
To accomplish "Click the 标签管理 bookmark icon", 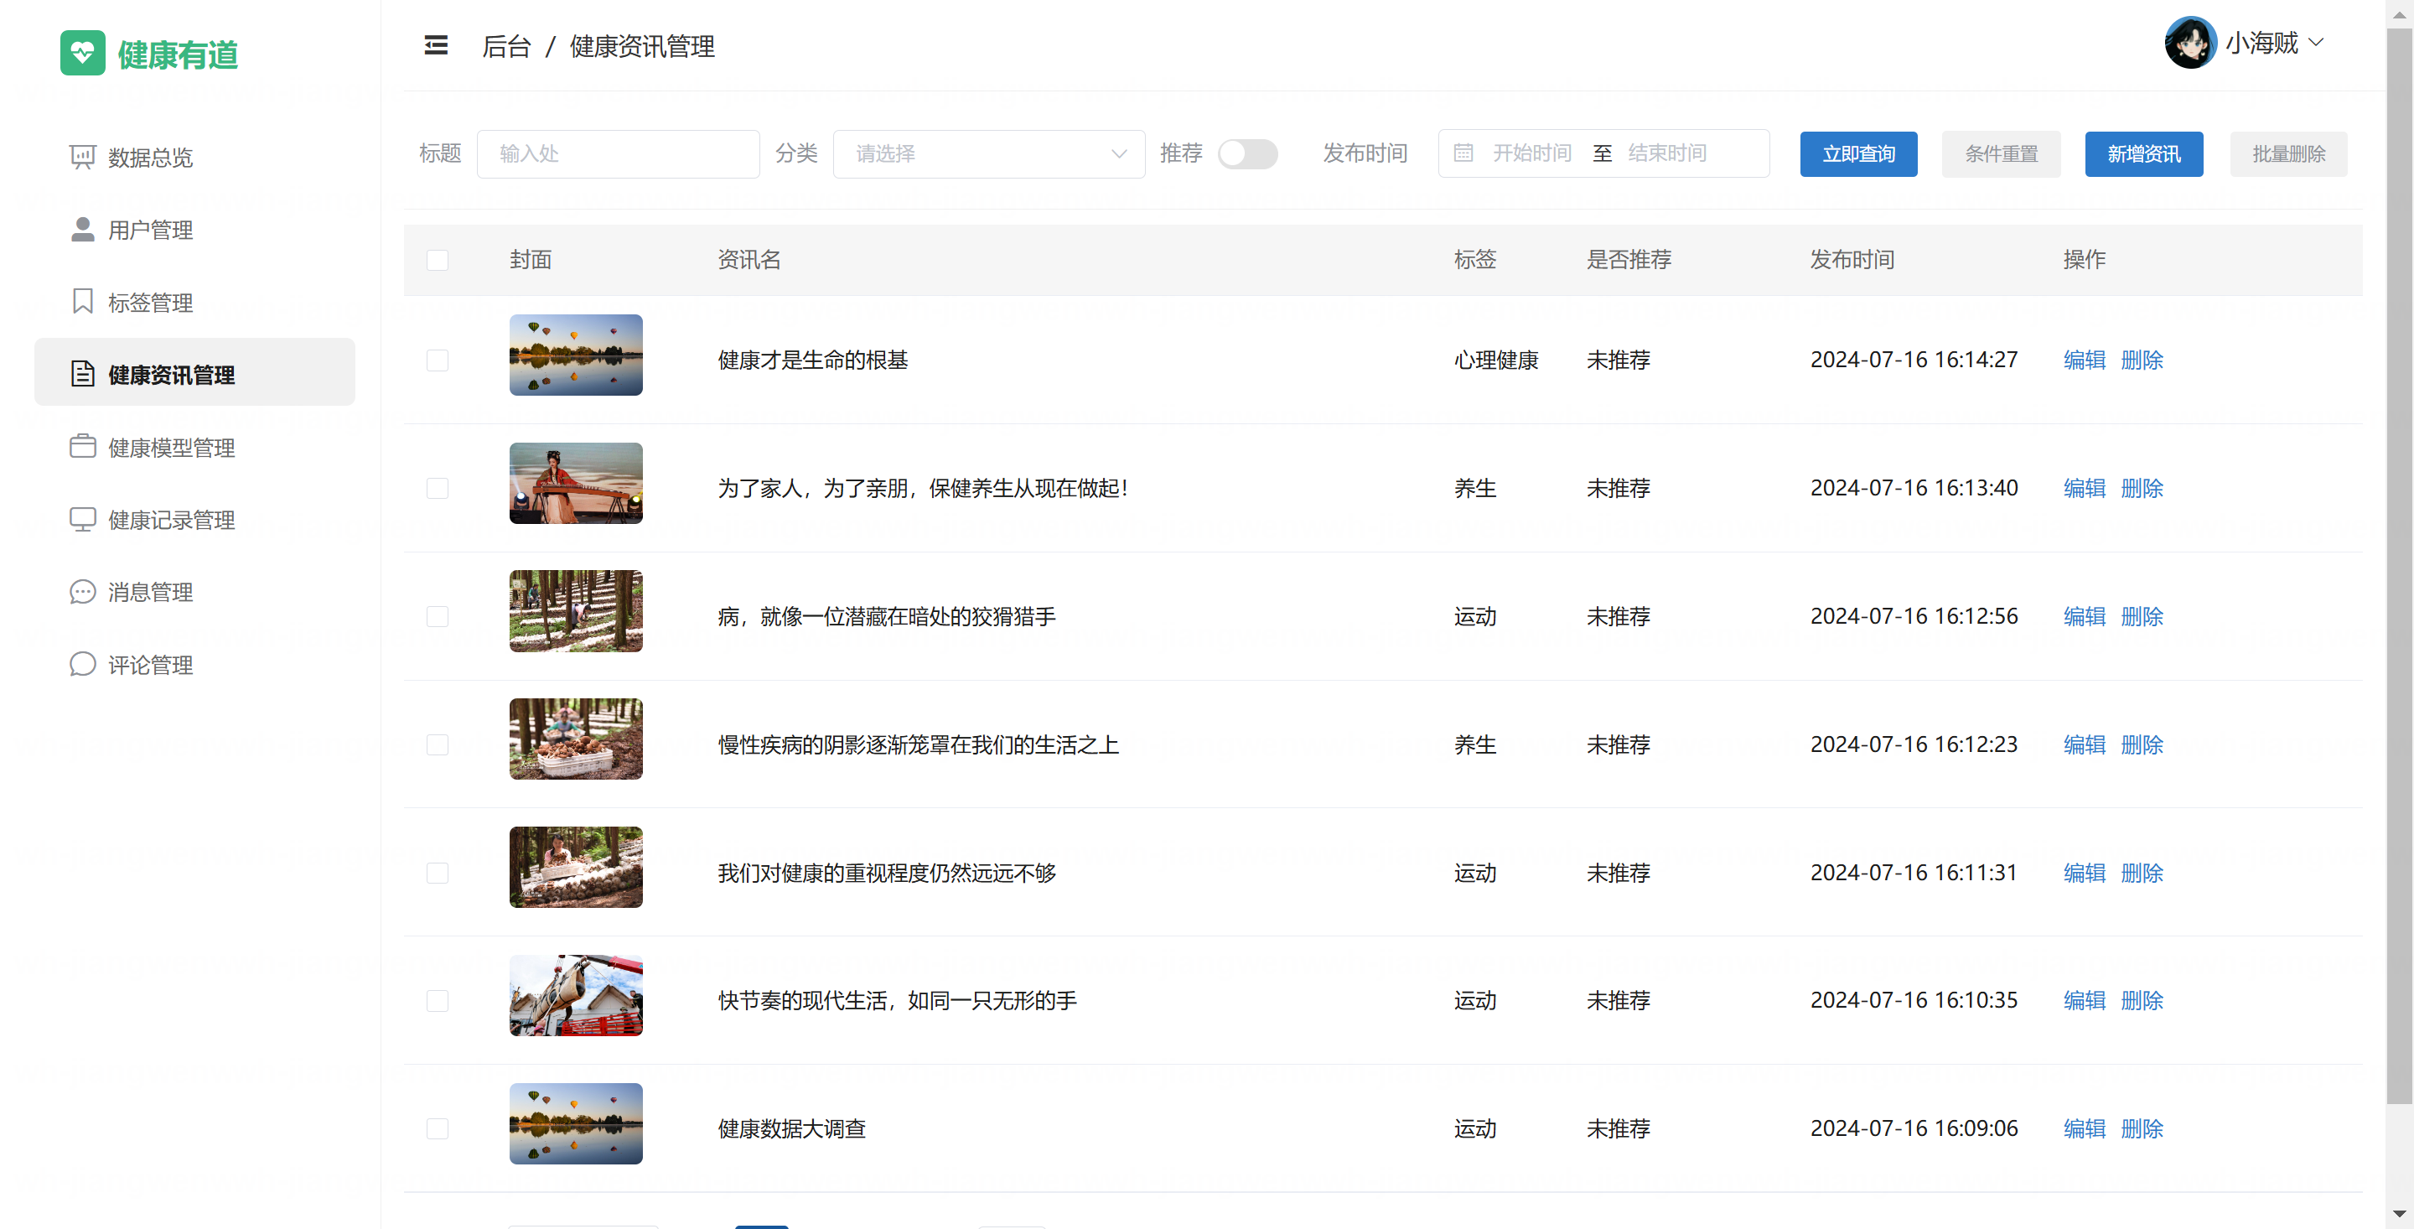I will pyautogui.click(x=82, y=302).
